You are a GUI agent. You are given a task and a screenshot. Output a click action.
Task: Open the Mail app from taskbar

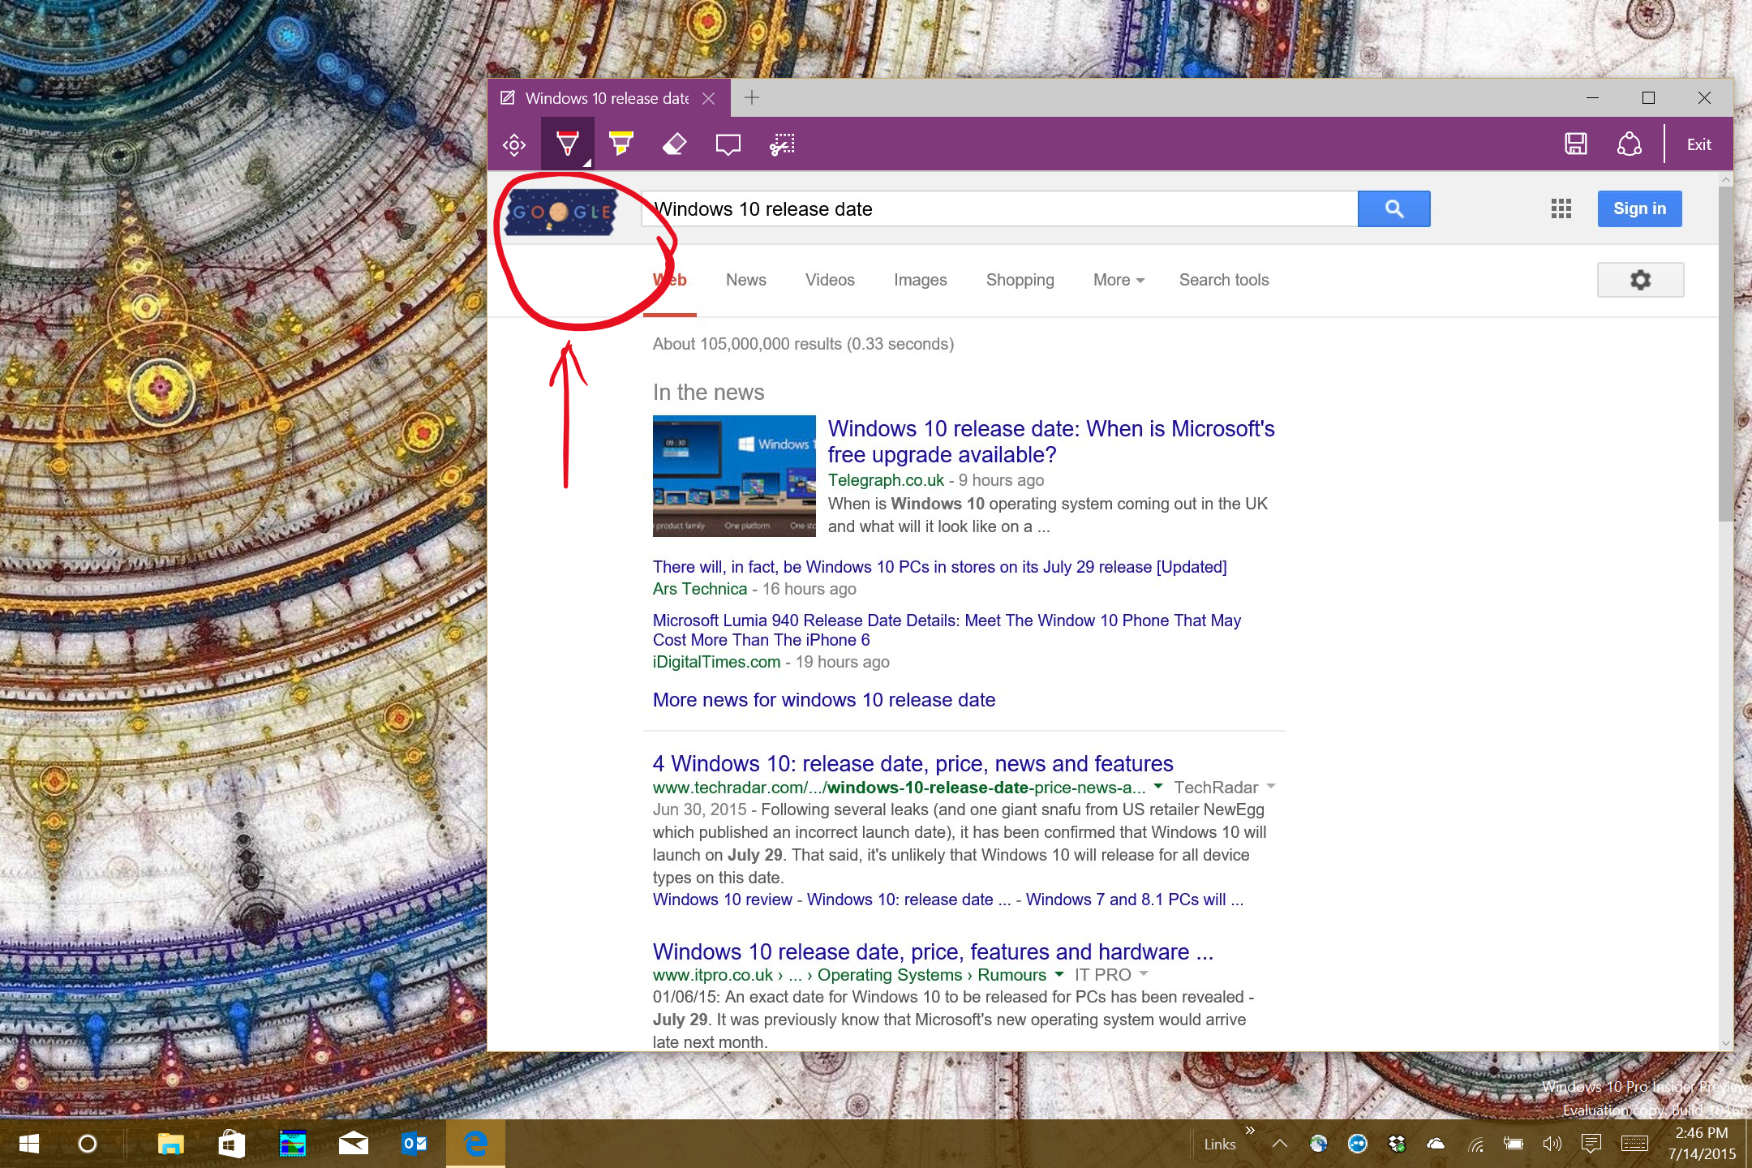point(353,1144)
